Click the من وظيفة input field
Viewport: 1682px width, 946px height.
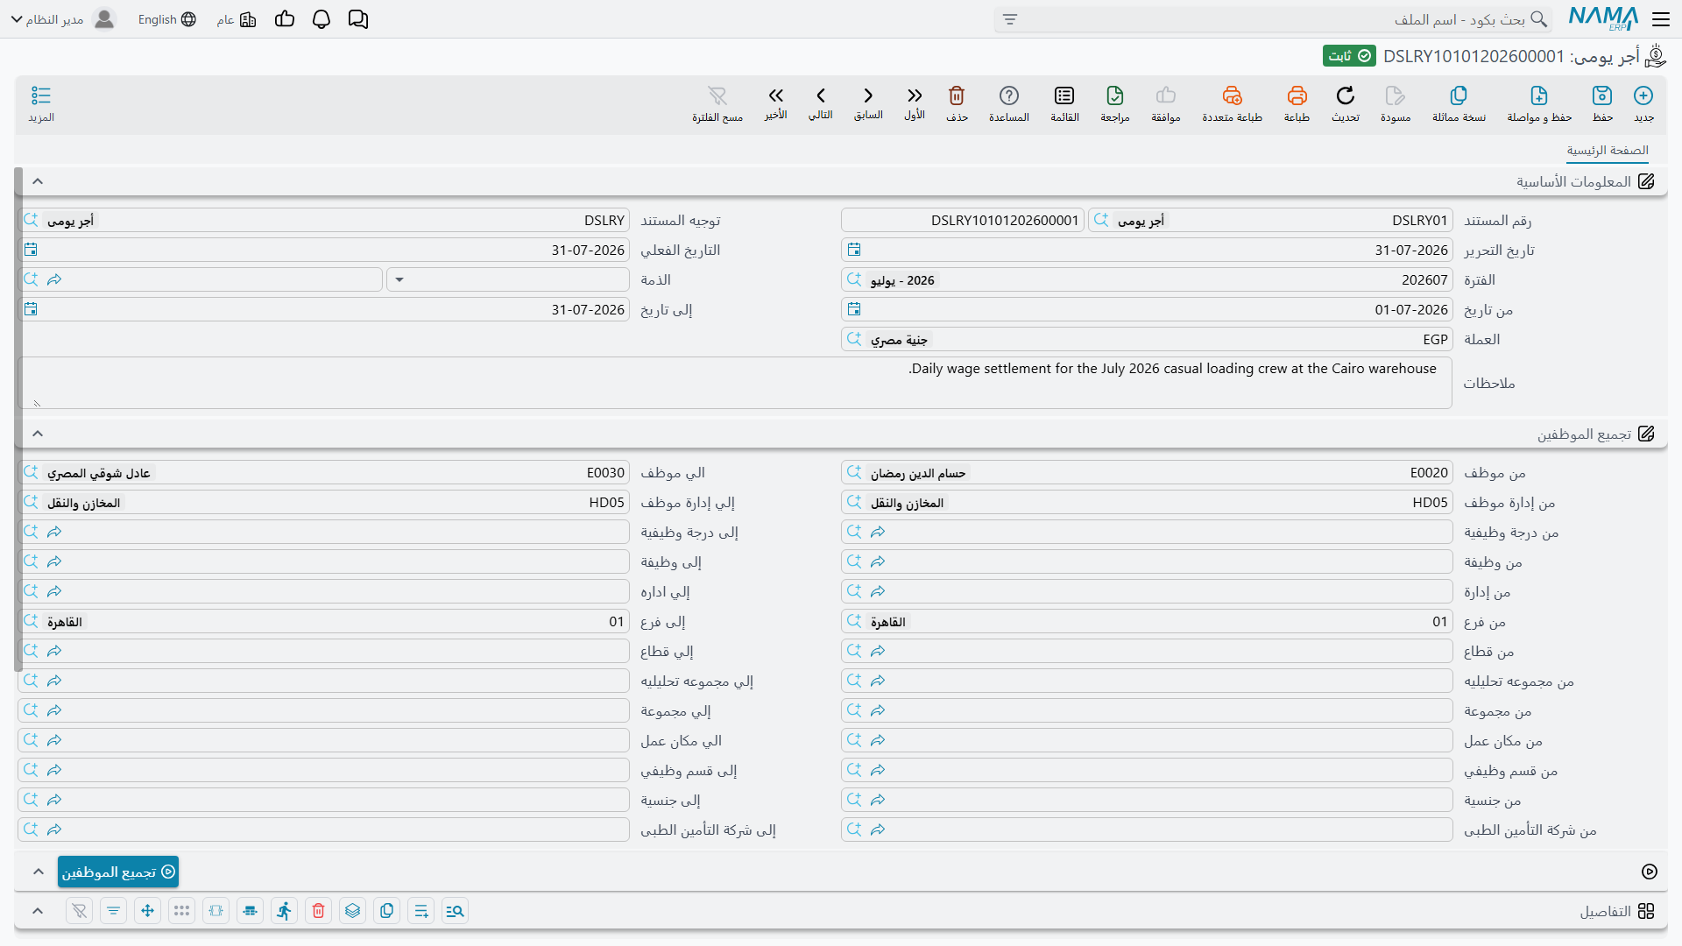(1147, 561)
